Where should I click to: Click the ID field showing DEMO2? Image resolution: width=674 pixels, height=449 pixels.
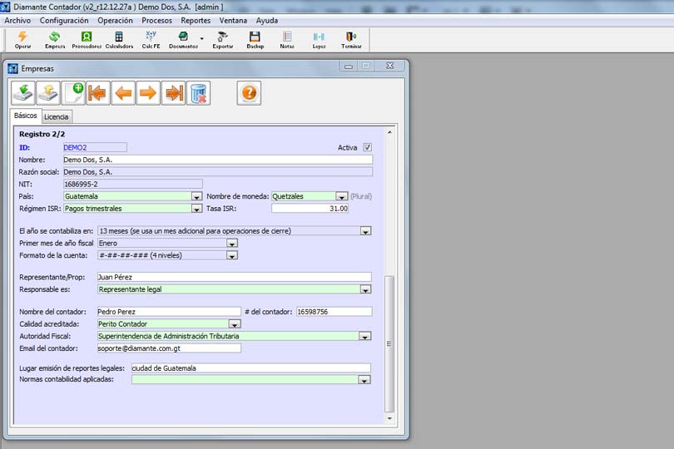(x=95, y=147)
